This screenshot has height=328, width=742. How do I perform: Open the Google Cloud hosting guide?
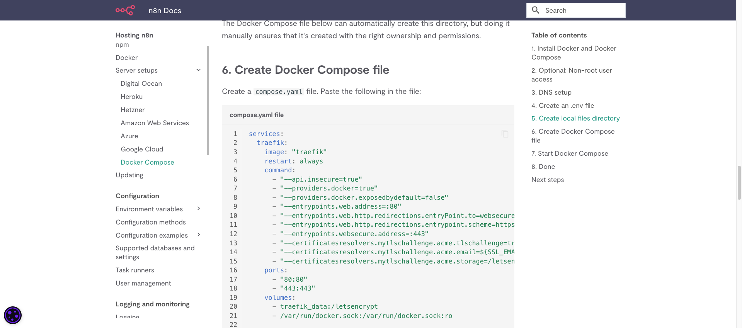tap(142, 149)
